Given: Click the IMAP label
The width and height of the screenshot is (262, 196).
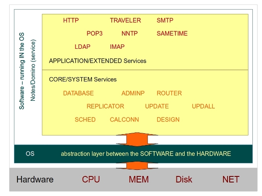Looking at the screenshot, I should click(x=117, y=47).
